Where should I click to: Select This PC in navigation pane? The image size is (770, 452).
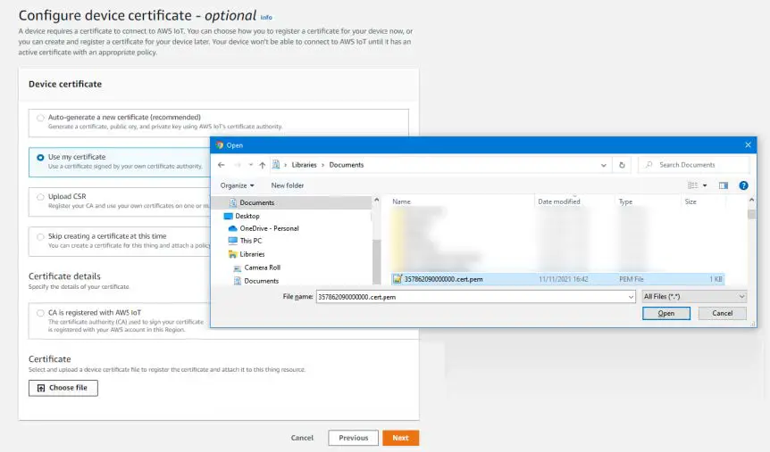pyautogui.click(x=250, y=241)
